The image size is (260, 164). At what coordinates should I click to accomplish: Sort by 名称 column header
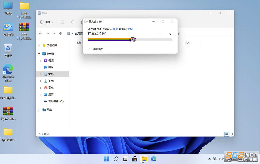(79, 43)
